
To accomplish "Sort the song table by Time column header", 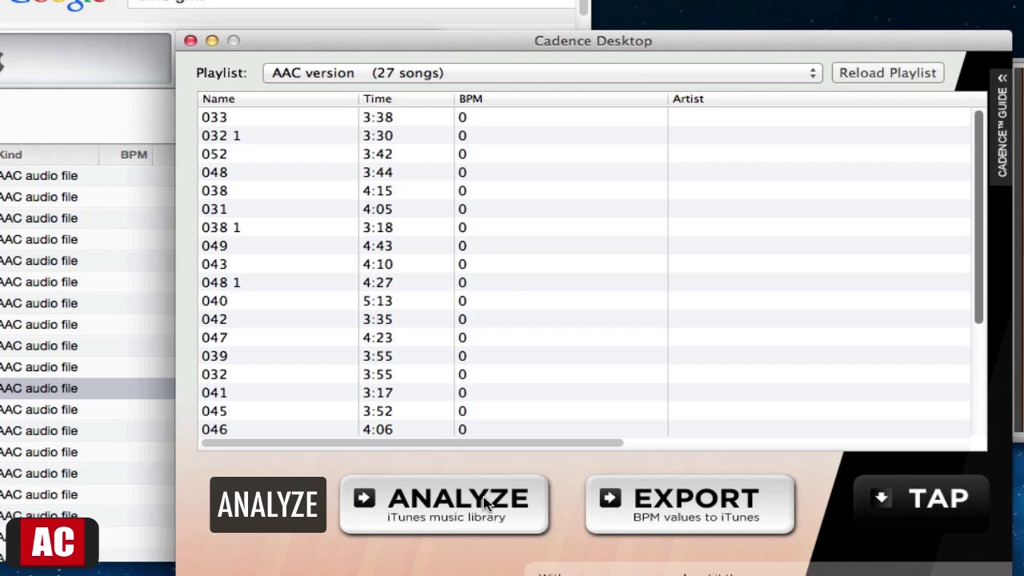I will [x=406, y=98].
